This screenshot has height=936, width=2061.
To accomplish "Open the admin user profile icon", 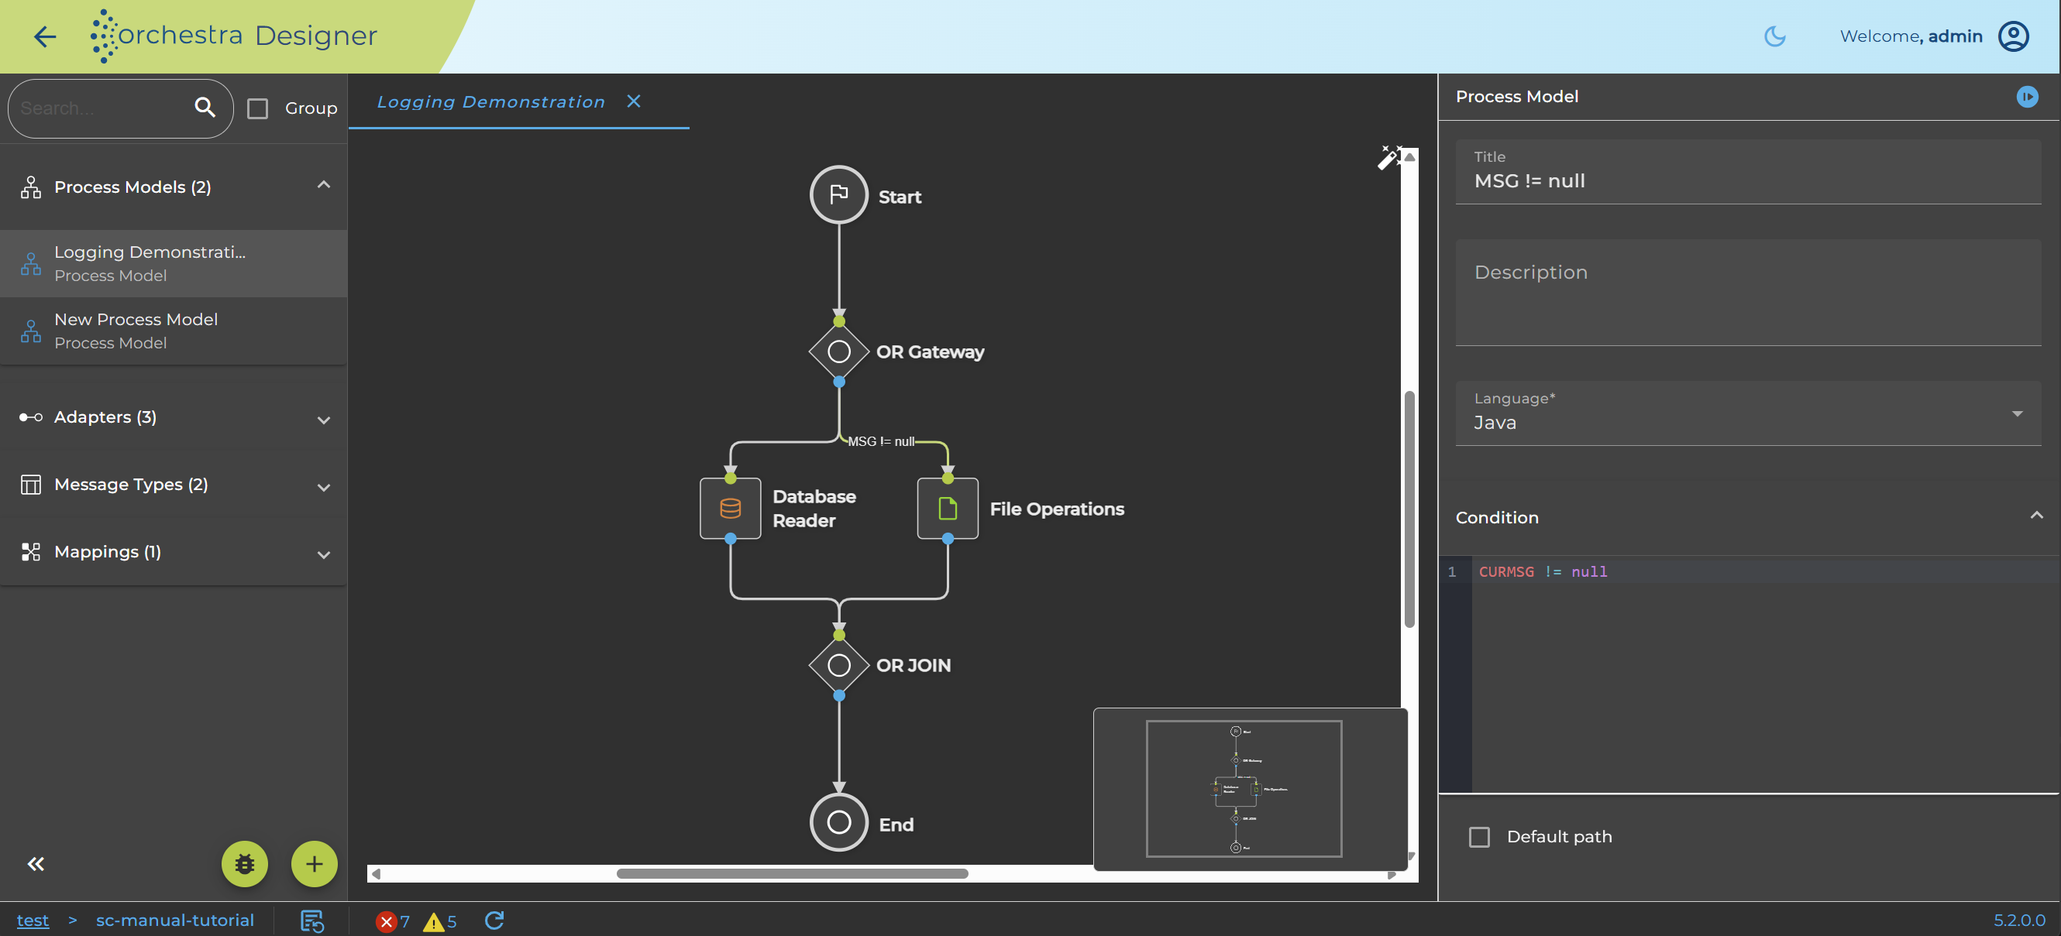I will coord(2013,36).
